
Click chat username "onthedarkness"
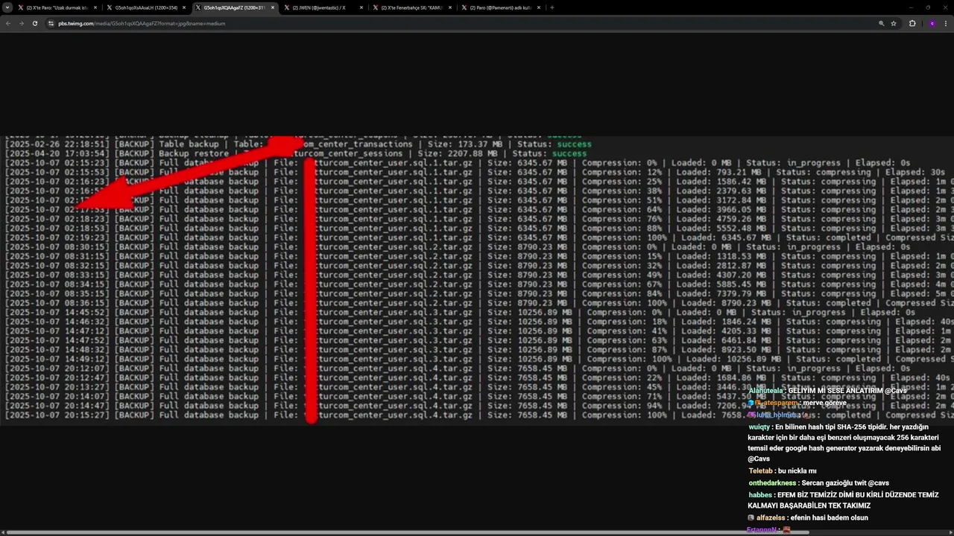pos(772,483)
